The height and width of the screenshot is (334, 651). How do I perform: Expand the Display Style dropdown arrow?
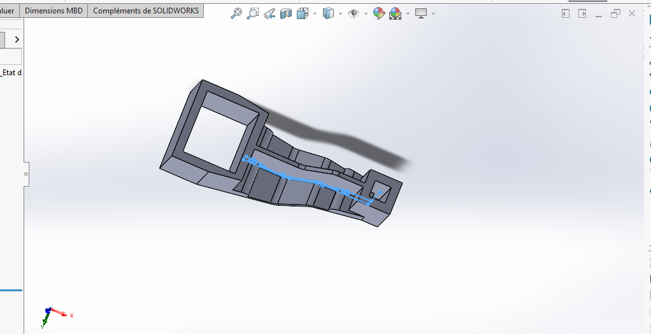tap(340, 13)
